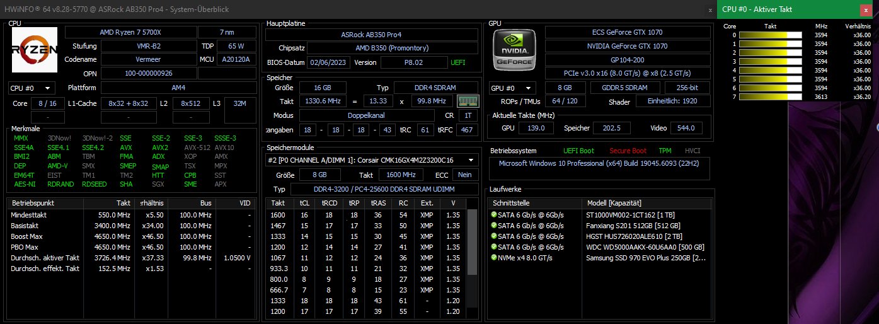
Task: Click the Einheitlich: 1920 shader field
Action: (672, 101)
